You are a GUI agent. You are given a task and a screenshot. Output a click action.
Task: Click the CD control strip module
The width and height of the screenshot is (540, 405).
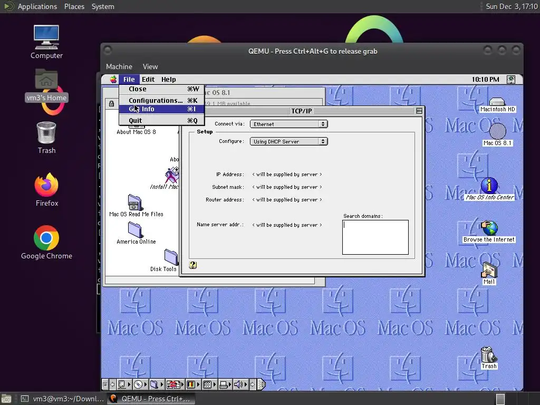coord(141,384)
